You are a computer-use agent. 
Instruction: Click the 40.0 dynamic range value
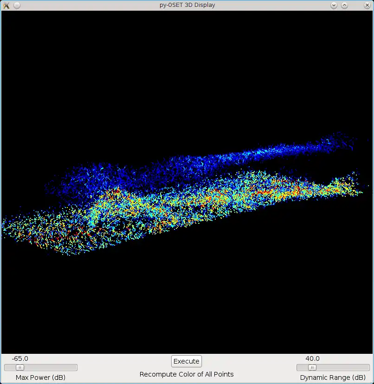[312, 358]
